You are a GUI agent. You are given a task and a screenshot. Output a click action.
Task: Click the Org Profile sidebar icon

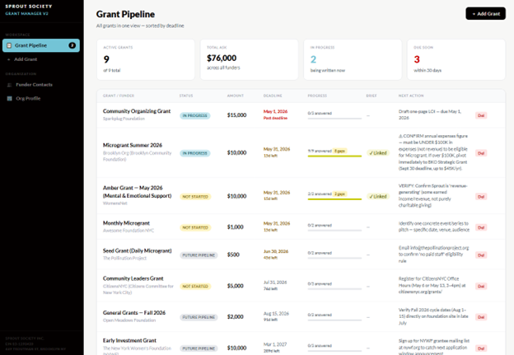(x=9, y=98)
